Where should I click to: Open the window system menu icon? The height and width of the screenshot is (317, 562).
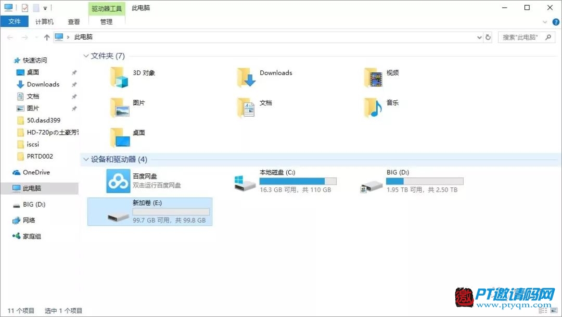point(8,7)
